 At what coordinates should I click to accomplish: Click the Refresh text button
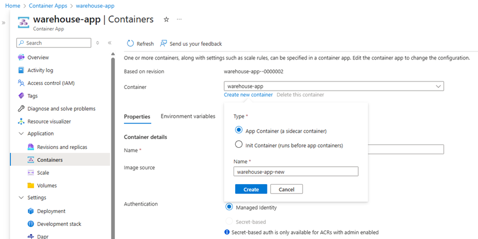(x=145, y=44)
